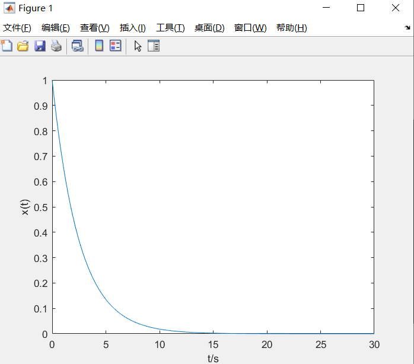Click the dock figure arrow icon

(x=407, y=27)
